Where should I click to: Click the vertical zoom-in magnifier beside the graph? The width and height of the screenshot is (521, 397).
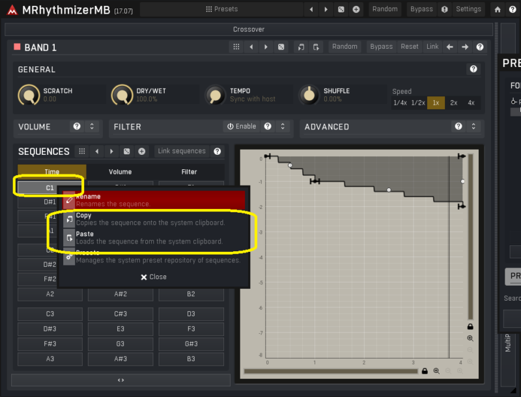click(x=470, y=338)
